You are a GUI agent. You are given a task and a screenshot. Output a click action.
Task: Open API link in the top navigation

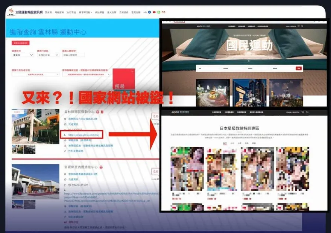coord(145,12)
